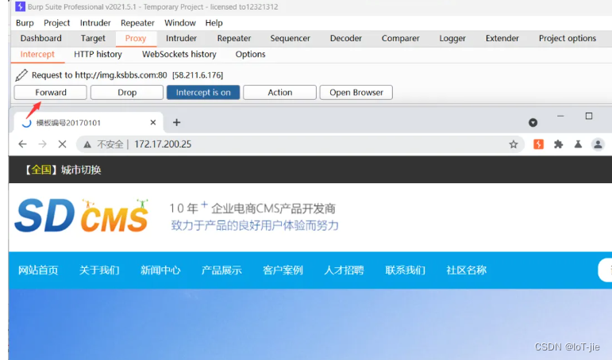
Task: Open 客户案例 in site navigation
Action: point(283,270)
